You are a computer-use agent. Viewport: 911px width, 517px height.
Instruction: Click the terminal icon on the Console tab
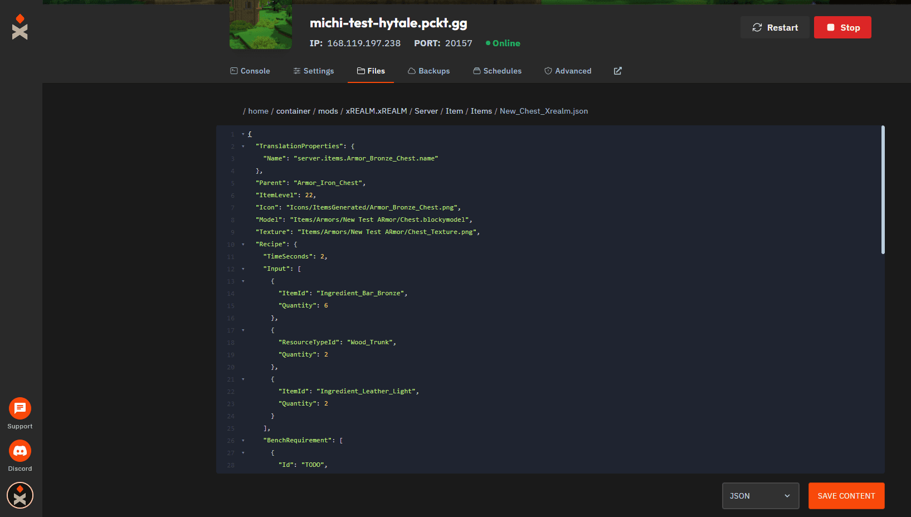[233, 71]
